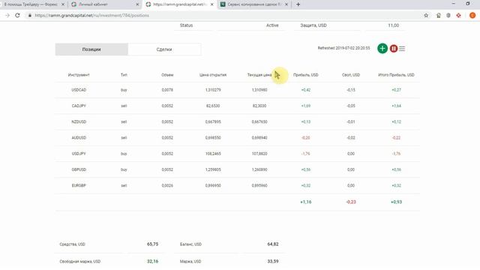Click the Свободная маржа value 32,16

[x=152, y=262]
